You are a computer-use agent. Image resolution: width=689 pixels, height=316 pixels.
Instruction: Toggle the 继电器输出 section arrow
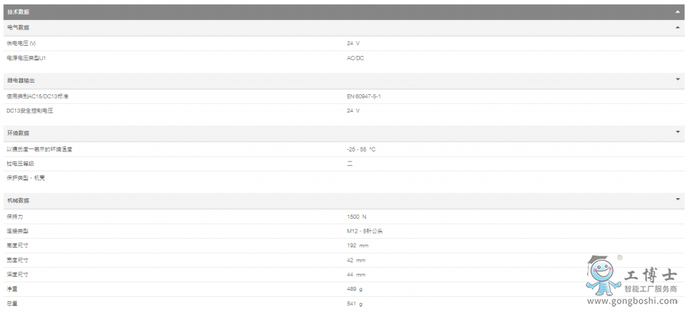[678, 80]
